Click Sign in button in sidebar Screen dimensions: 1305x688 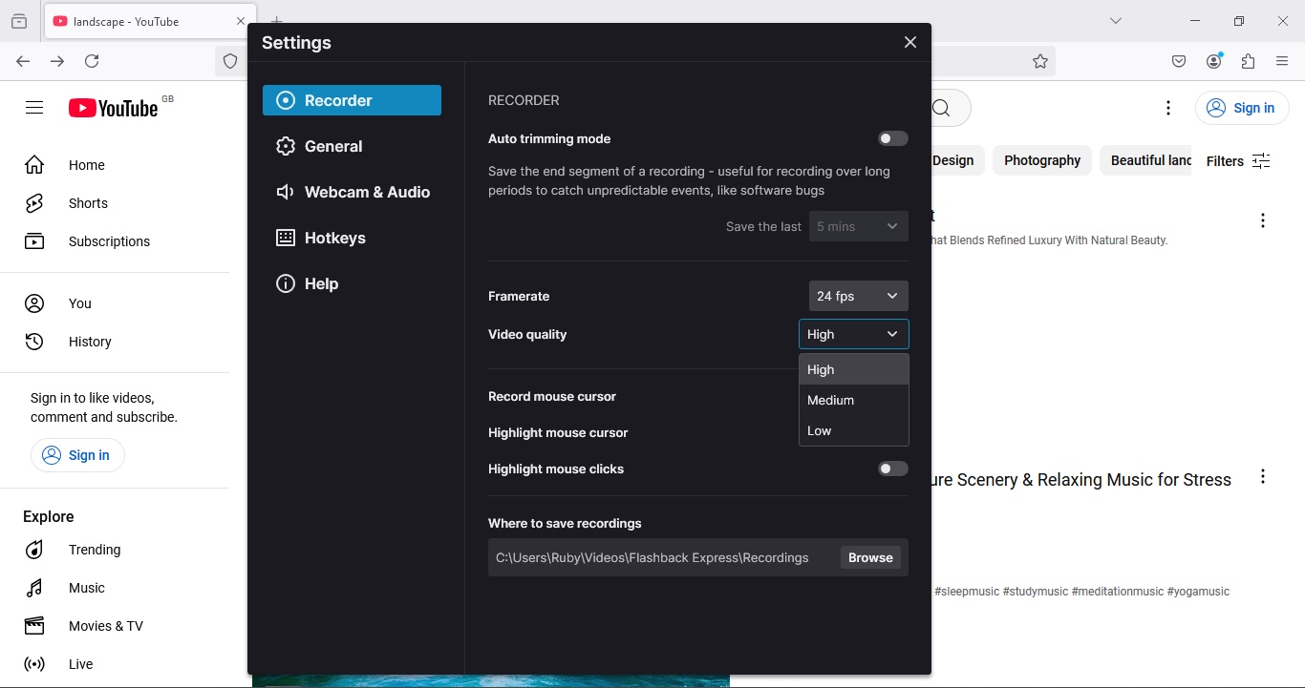click(x=77, y=455)
